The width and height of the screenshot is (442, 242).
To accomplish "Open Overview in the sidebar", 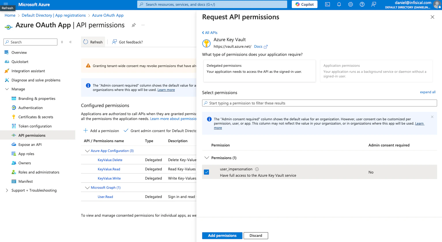I will click(x=19, y=52).
